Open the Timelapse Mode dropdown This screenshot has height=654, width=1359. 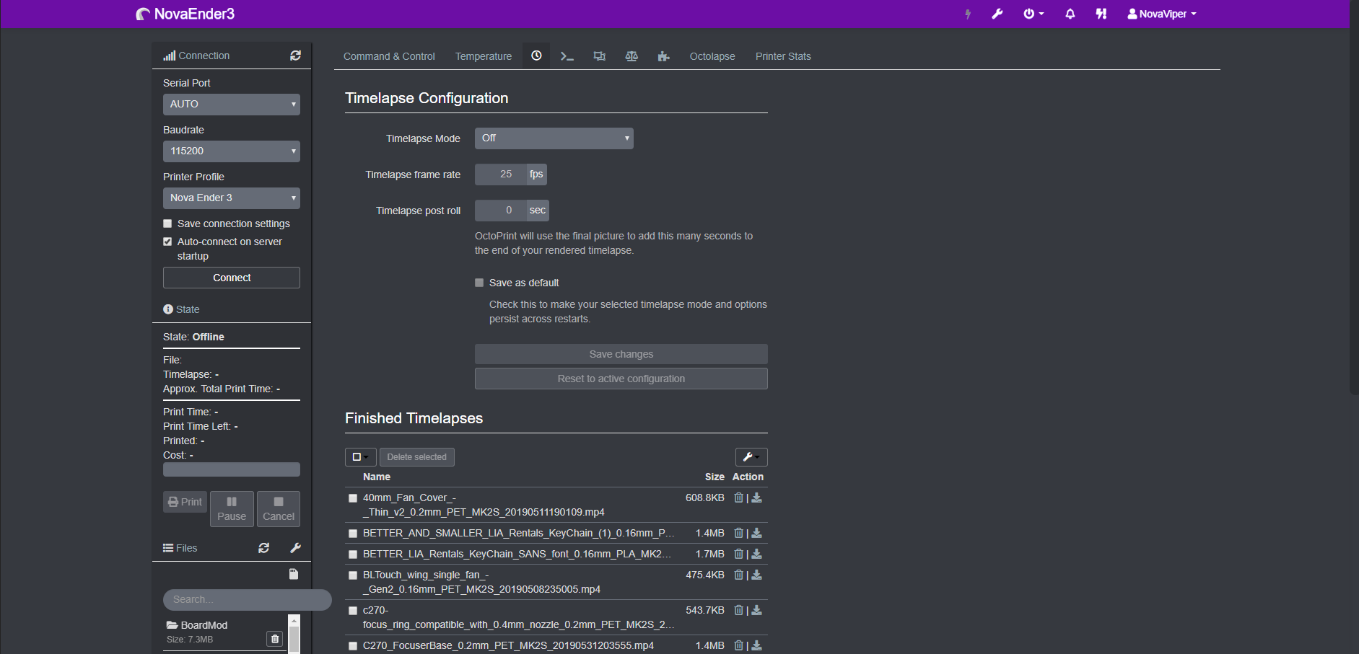pyautogui.click(x=554, y=138)
